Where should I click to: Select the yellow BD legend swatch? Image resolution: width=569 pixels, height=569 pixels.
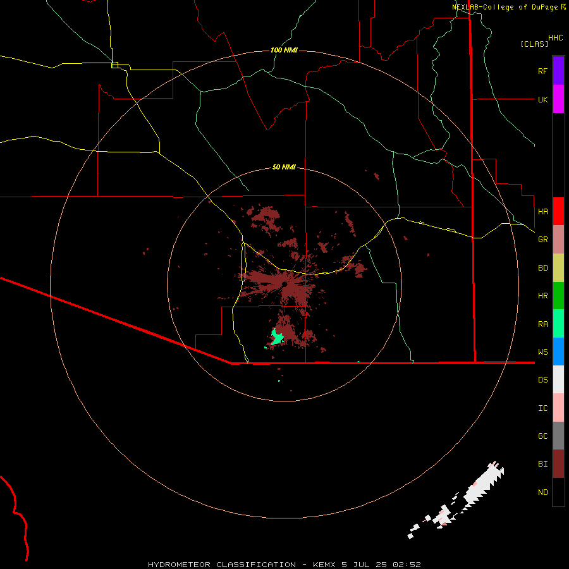tap(558, 268)
